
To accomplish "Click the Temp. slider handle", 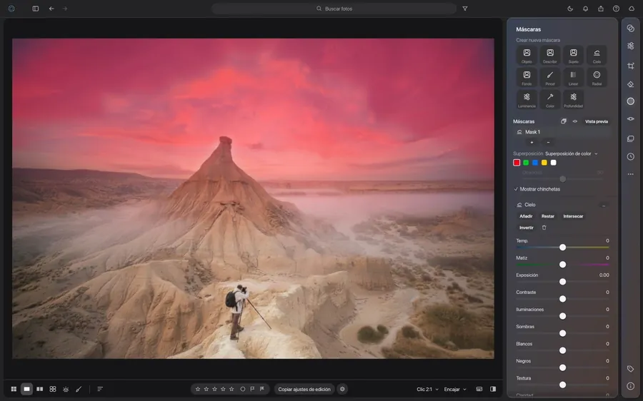I will [x=563, y=248].
